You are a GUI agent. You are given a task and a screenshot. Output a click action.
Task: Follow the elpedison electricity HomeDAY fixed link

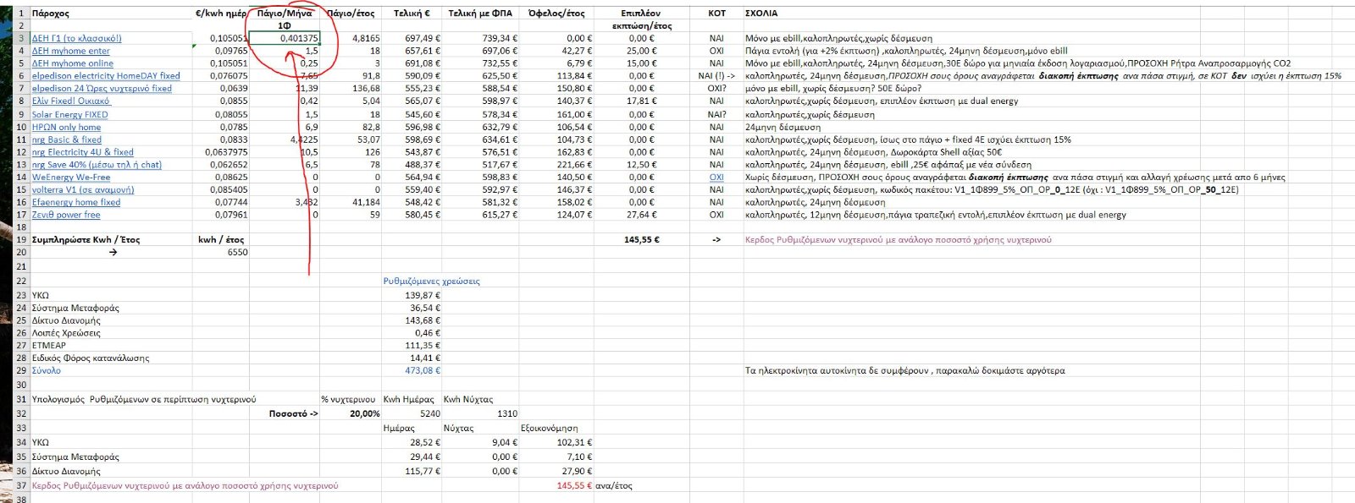[x=106, y=76]
